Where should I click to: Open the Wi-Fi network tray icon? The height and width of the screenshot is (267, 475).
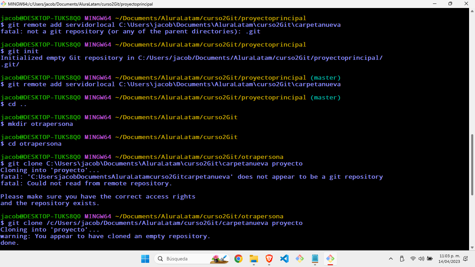413,259
